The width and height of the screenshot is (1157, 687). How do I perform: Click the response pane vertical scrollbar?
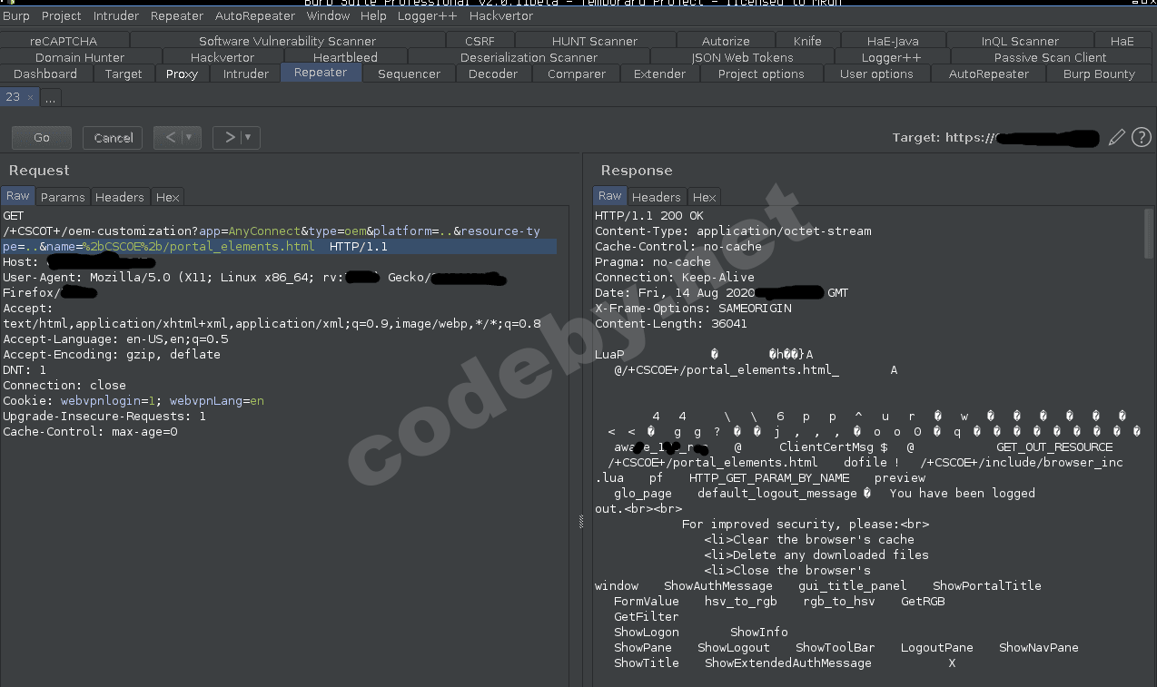[x=1149, y=234]
